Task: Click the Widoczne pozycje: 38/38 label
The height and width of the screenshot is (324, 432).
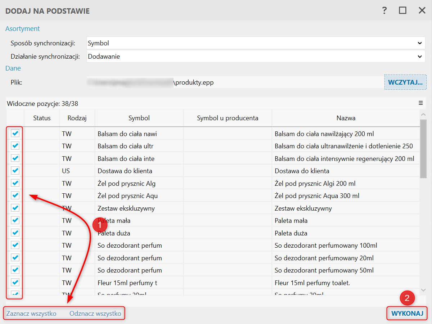Action: (42, 104)
